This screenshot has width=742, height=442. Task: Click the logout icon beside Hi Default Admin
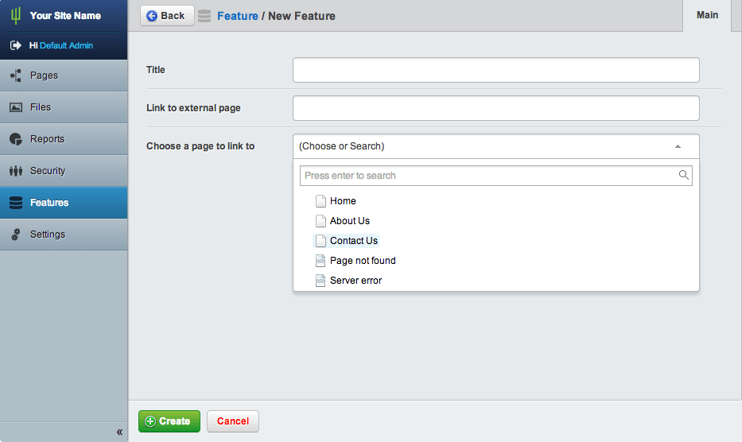point(15,46)
